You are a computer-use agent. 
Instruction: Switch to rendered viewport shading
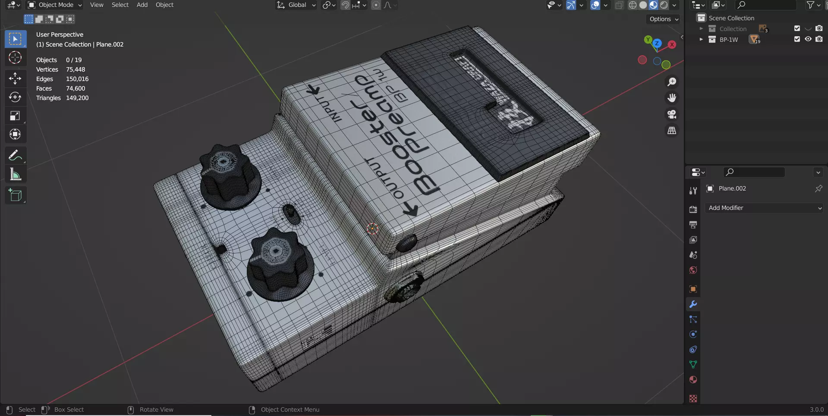[x=664, y=5]
